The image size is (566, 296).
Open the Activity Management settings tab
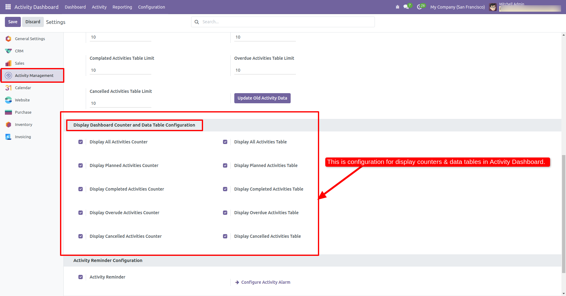pyautogui.click(x=32, y=75)
